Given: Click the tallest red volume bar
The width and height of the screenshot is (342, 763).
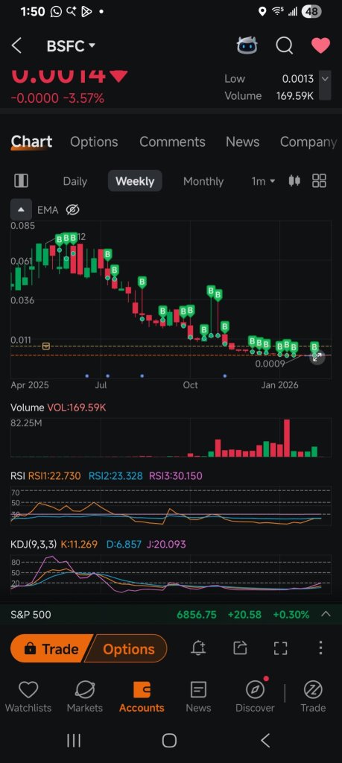Looking at the screenshot, I should 287,438.
